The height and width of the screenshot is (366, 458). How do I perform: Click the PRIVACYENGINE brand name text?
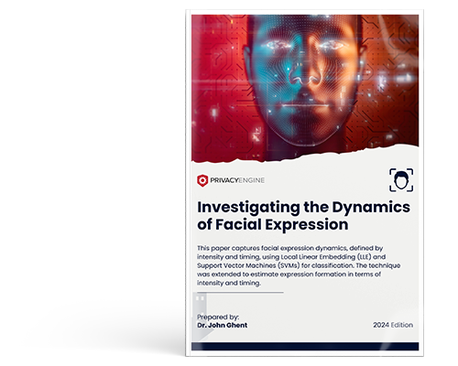[x=237, y=180]
